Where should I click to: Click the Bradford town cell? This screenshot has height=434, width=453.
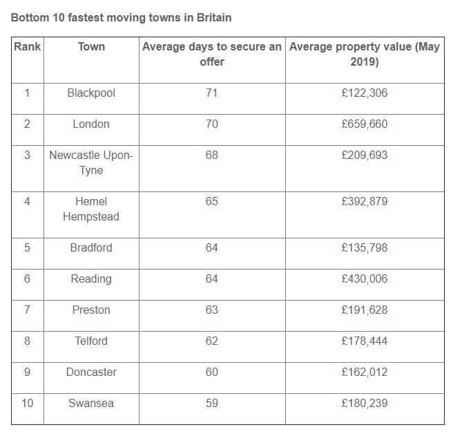click(x=91, y=247)
